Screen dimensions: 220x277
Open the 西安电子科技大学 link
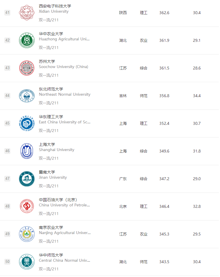[x=55, y=6]
